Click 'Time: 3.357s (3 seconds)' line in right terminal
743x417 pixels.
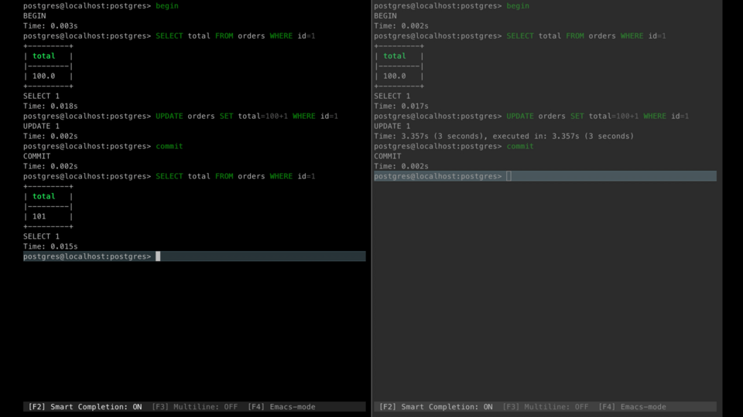(x=504, y=136)
